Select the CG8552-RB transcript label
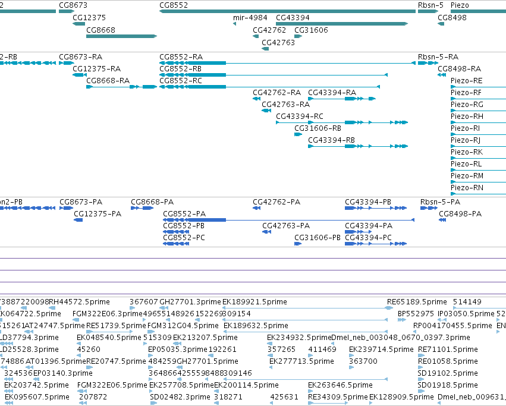This screenshot has width=506, height=406. click(x=180, y=69)
